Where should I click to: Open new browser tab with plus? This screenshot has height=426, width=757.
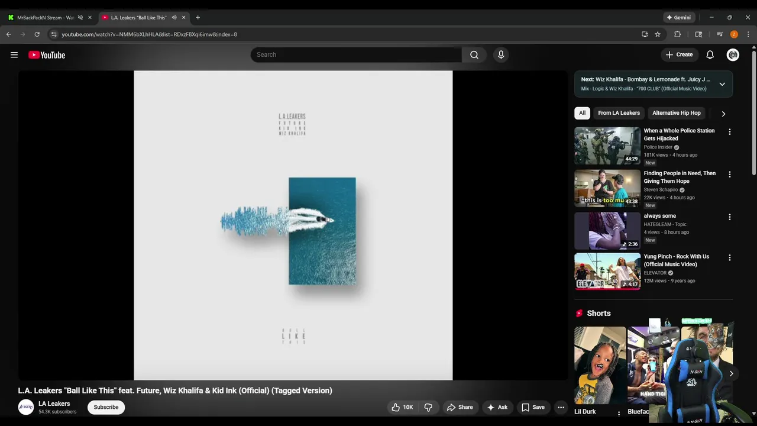198,18
